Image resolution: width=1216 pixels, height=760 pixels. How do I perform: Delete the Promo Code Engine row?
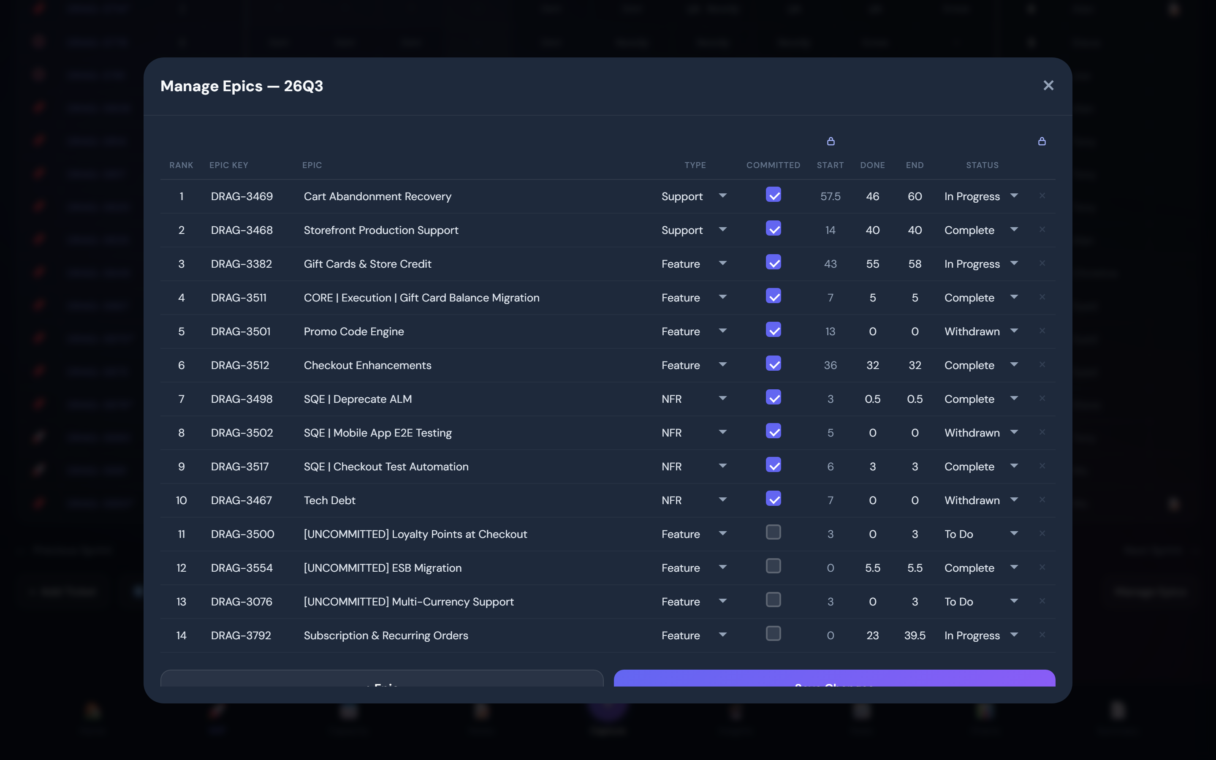[x=1042, y=331]
